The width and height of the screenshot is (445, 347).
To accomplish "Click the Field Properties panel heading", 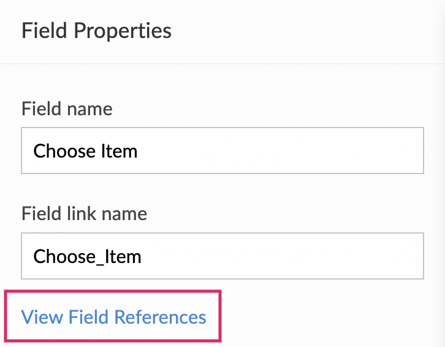I will (x=96, y=31).
